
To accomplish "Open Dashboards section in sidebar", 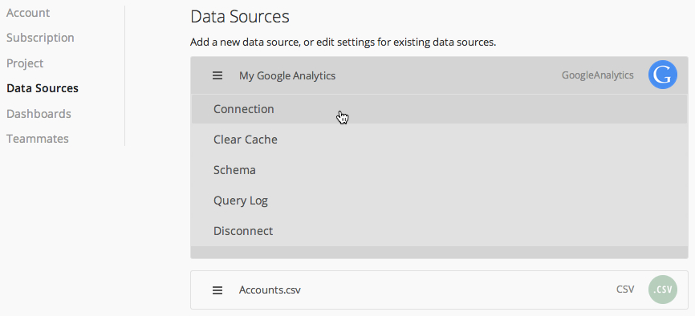I will 39,114.
